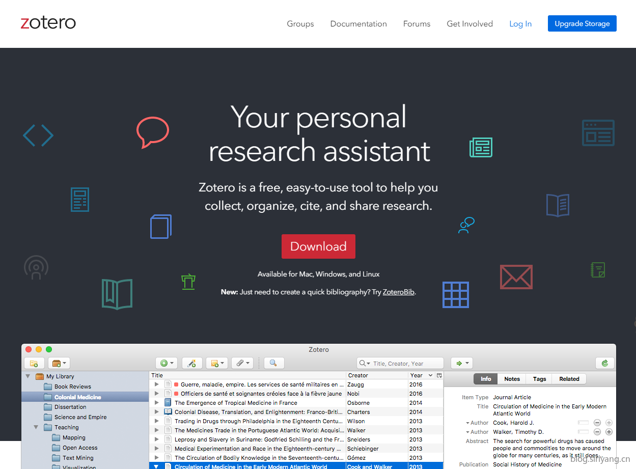Click the New Collection toolbar icon
The image size is (636, 469).
point(34,363)
